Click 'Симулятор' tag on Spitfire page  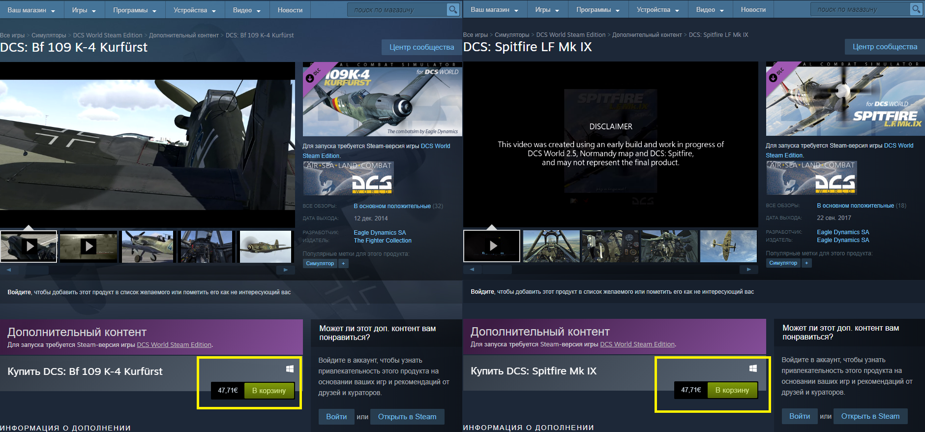[783, 263]
